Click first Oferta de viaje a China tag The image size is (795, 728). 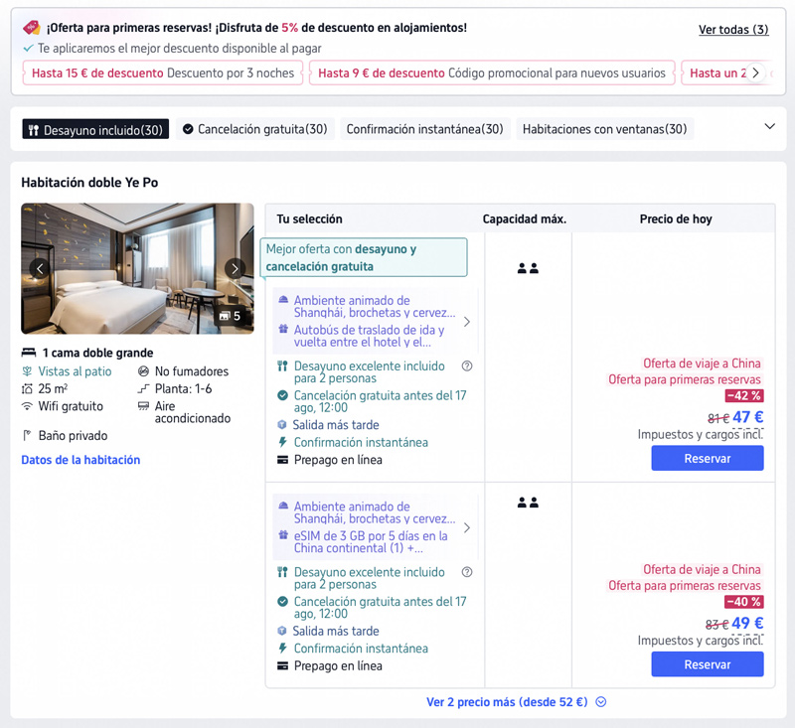[x=702, y=364]
